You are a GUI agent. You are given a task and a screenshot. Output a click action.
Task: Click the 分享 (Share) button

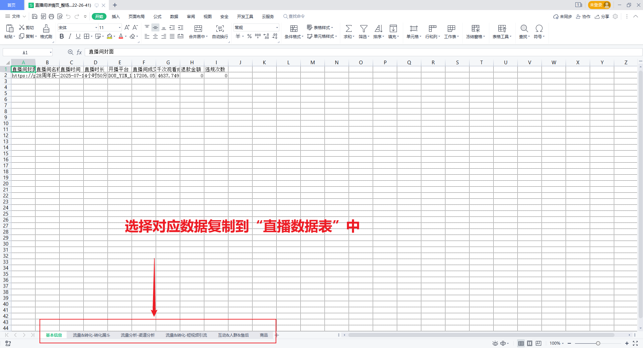(x=602, y=16)
